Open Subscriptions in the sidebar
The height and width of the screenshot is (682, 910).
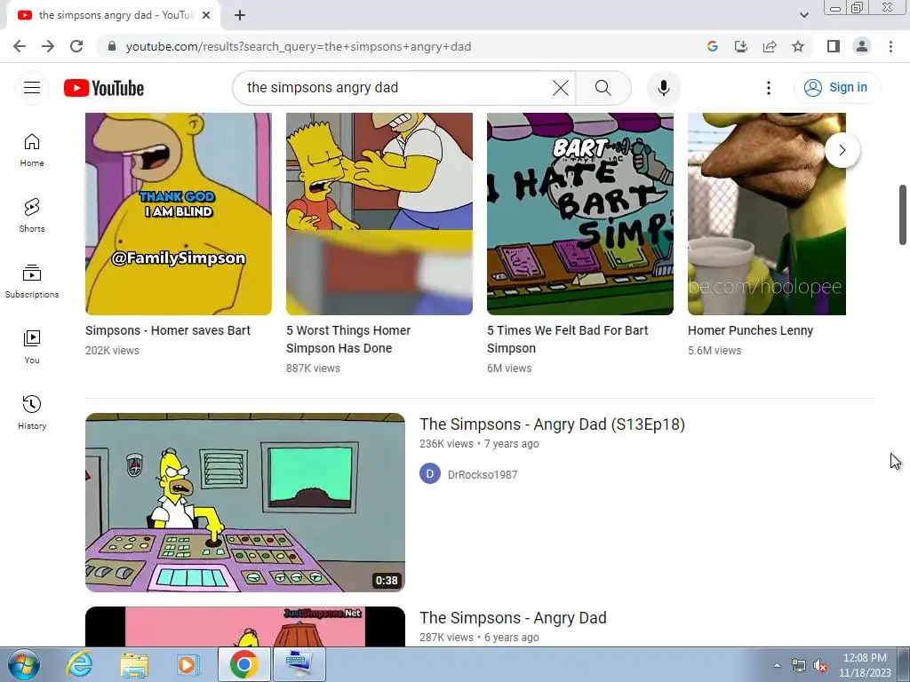click(x=32, y=282)
